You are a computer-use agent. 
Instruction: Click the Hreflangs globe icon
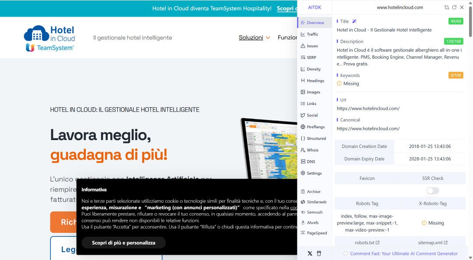coord(303,126)
